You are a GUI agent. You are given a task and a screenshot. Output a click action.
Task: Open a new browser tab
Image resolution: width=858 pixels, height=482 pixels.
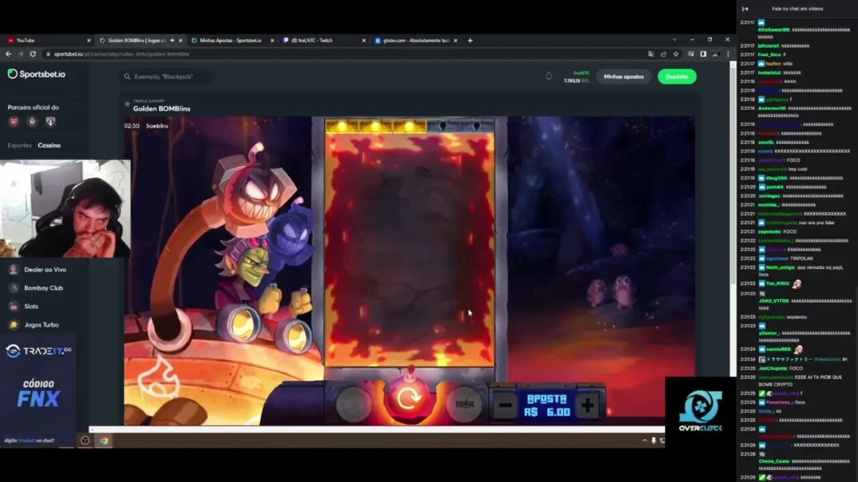click(470, 40)
